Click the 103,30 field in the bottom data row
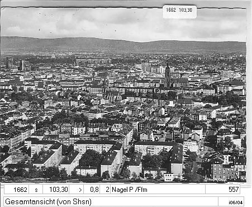The width and height of the screenshot is (252, 207). click(x=56, y=190)
